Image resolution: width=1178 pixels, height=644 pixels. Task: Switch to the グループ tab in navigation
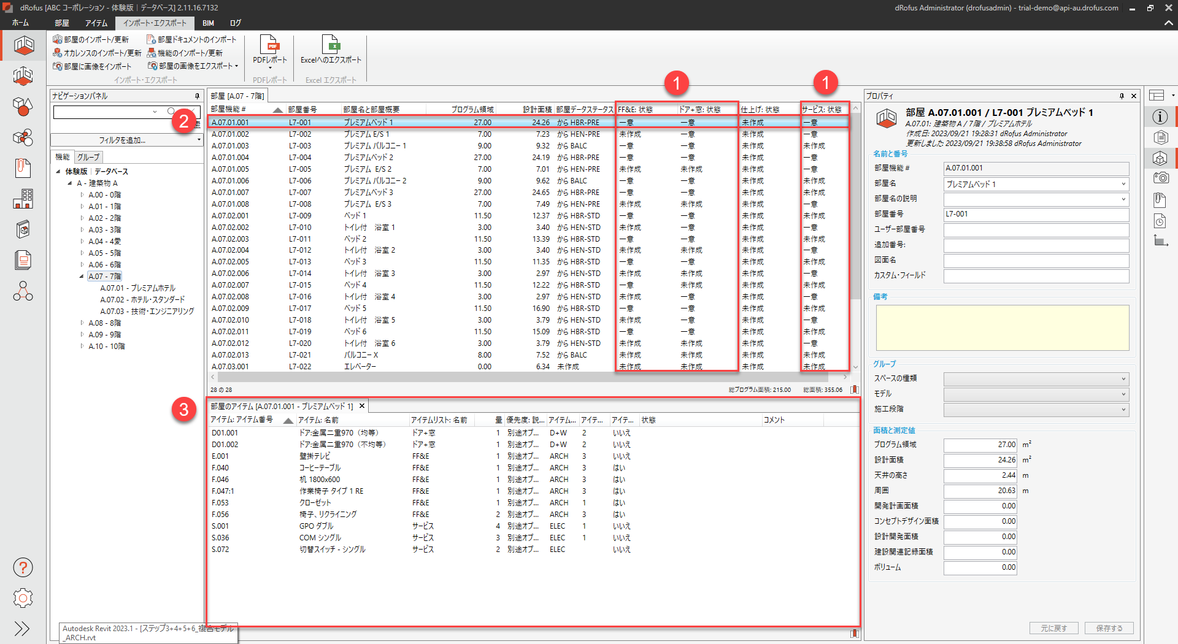[88, 157]
